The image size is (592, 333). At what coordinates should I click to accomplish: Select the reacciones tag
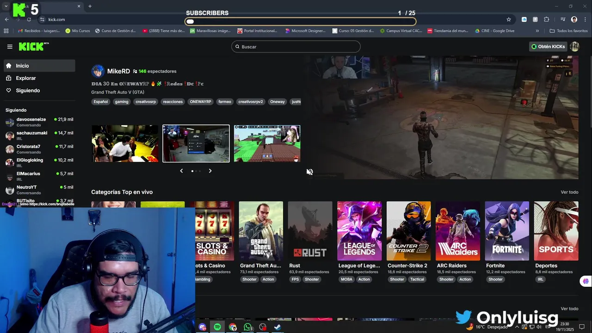[x=173, y=102]
